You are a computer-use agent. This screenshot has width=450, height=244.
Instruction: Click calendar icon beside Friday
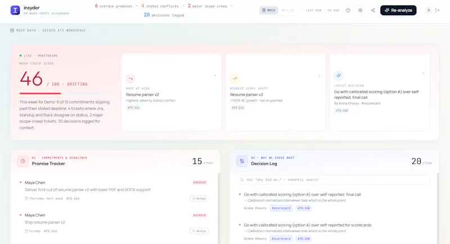26,231
